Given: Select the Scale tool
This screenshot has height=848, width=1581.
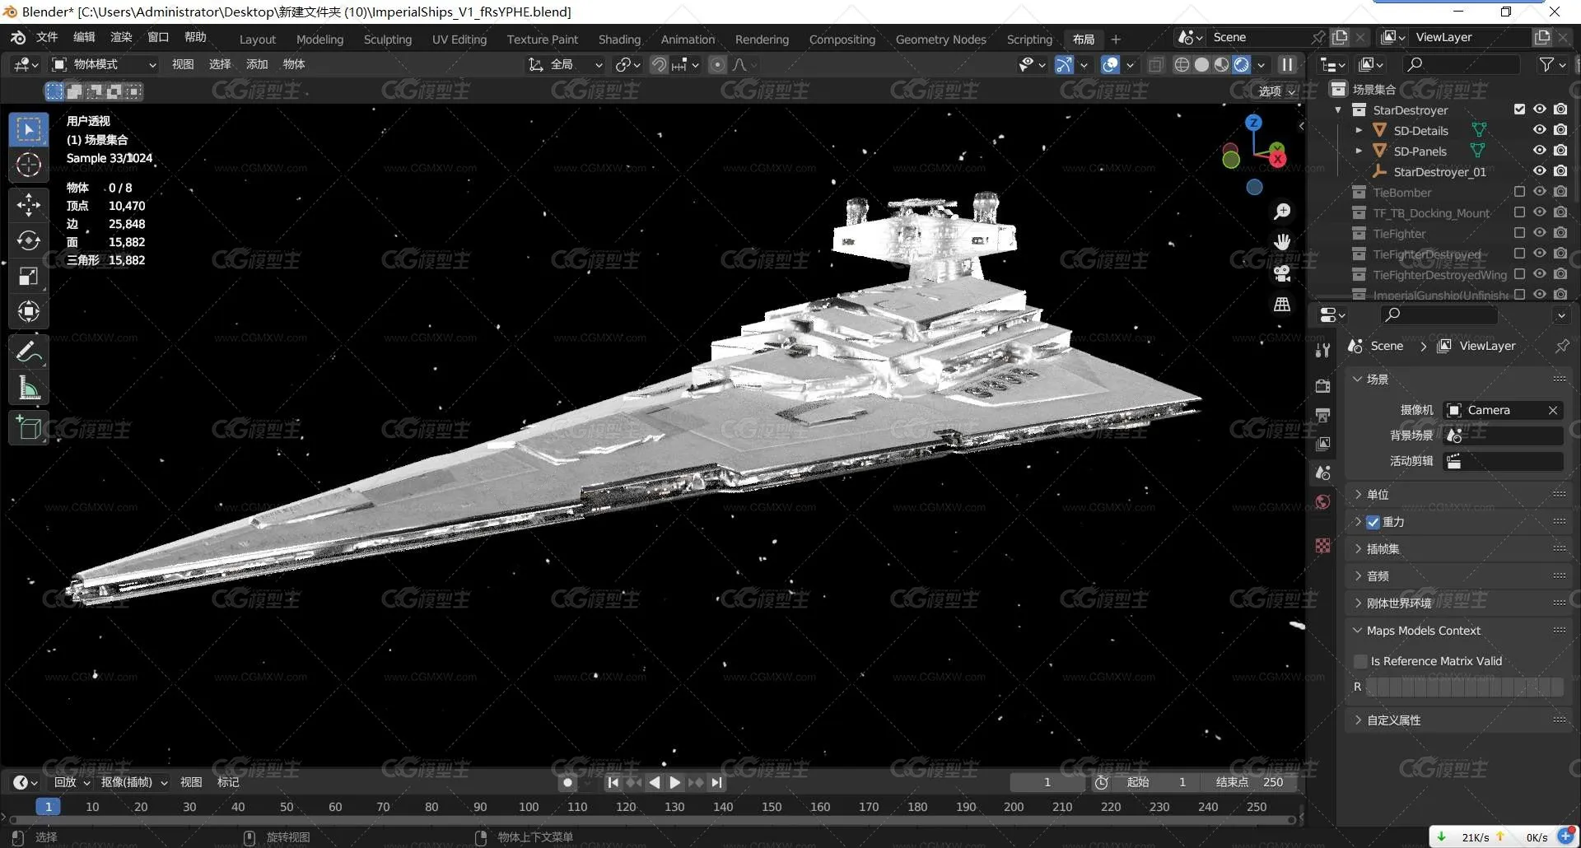Looking at the screenshot, I should coord(29,276).
